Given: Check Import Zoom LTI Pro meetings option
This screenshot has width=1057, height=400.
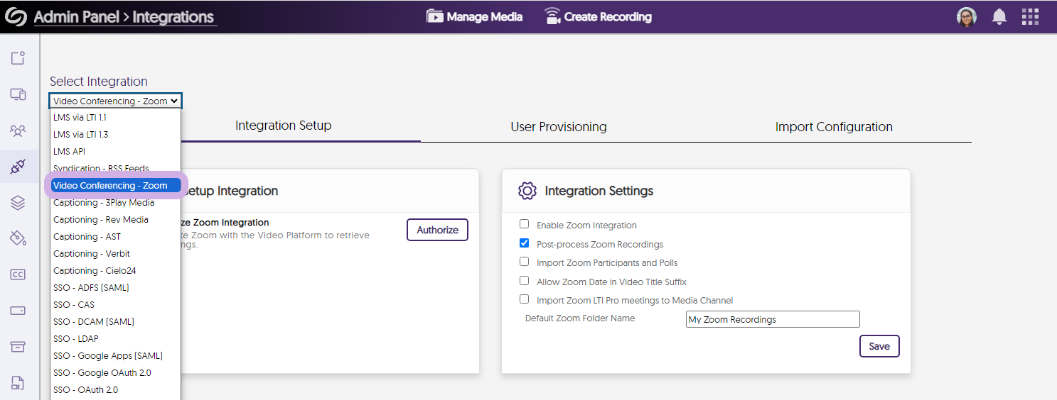Looking at the screenshot, I should coord(524,299).
